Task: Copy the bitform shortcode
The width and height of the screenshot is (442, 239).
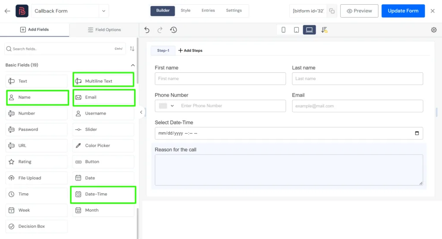Action: click(332, 11)
